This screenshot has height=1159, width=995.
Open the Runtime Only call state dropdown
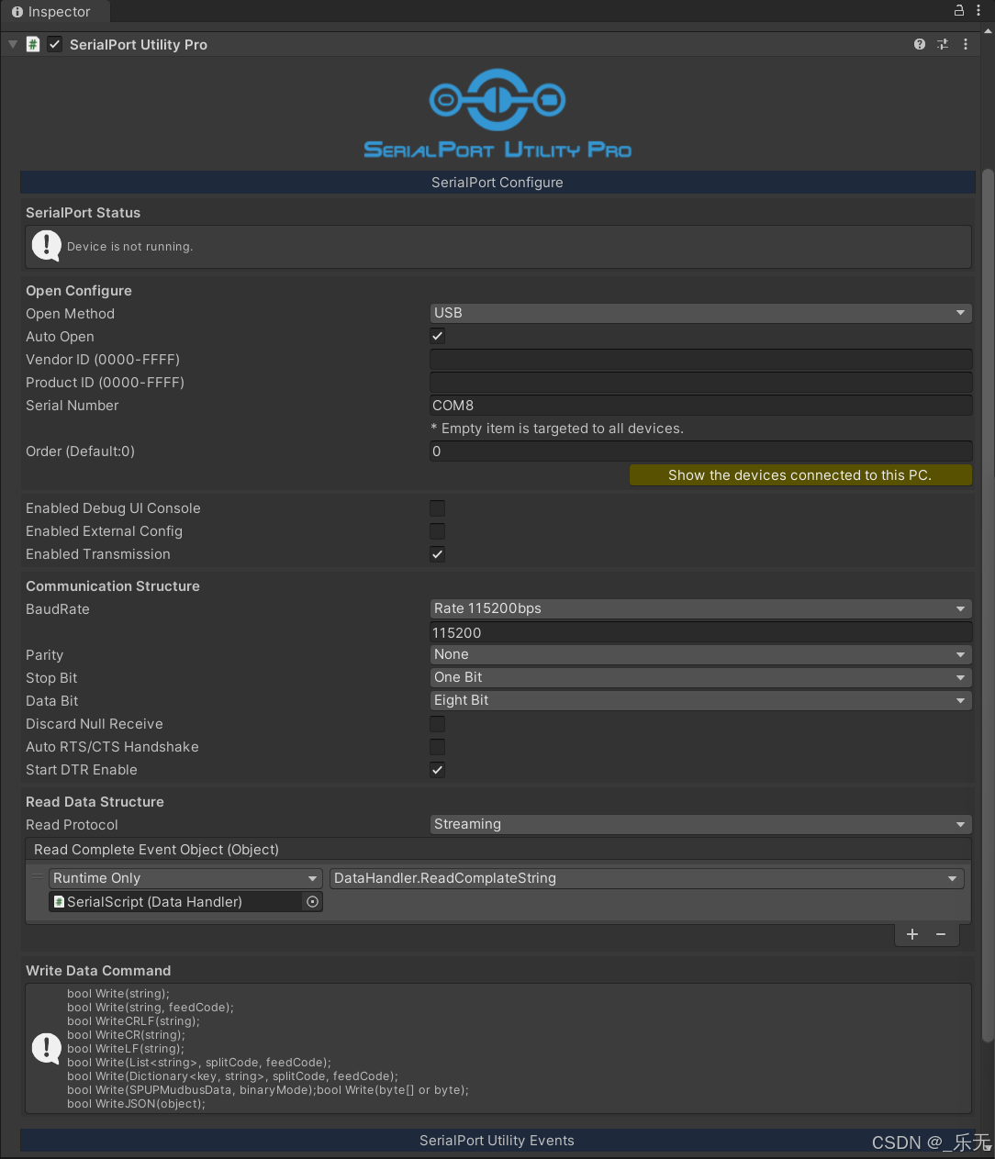185,878
